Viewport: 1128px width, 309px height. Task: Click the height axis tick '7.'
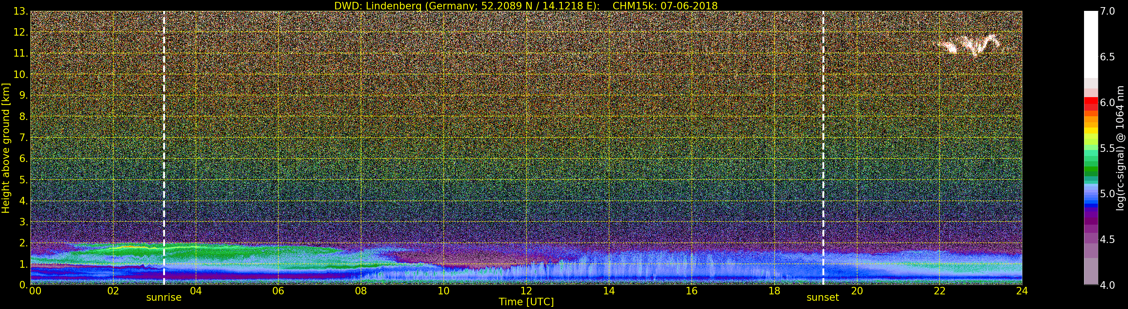coord(24,138)
